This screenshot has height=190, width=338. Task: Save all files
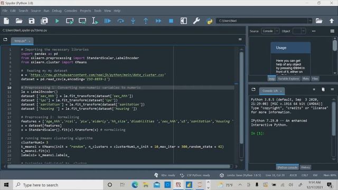[x=44, y=21]
